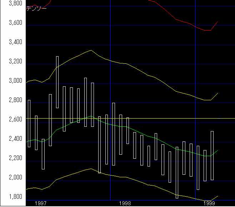This screenshot has width=235, height=207.
Task: Select the highest-reaching candlestick above 3,200
Action: click(57, 82)
